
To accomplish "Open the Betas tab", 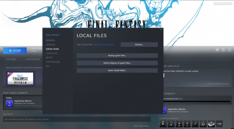I will click(49, 57).
